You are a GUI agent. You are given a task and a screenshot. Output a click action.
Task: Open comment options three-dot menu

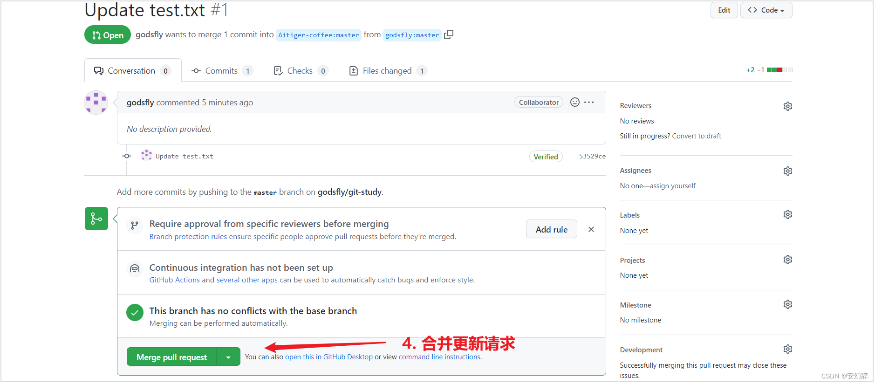[589, 102]
